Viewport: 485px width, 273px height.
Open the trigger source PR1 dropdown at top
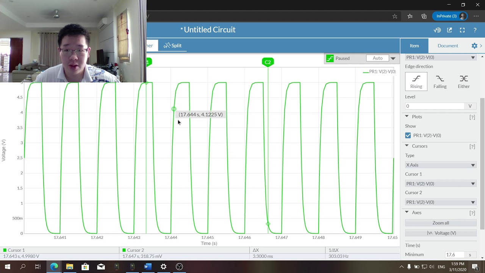click(441, 57)
